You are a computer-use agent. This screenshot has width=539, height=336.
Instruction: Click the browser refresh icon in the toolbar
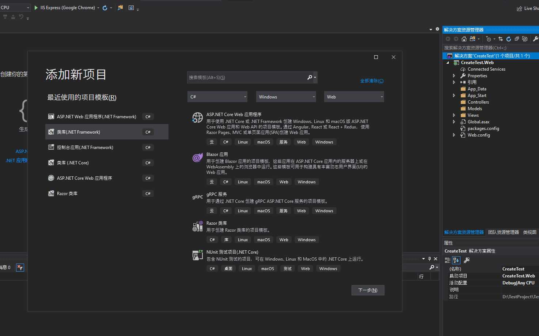click(x=105, y=8)
